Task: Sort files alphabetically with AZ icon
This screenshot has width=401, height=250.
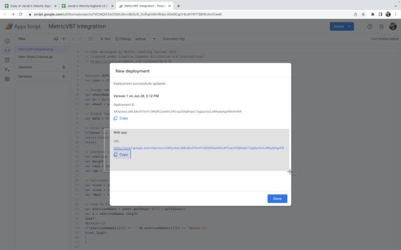Action: tap(56, 39)
